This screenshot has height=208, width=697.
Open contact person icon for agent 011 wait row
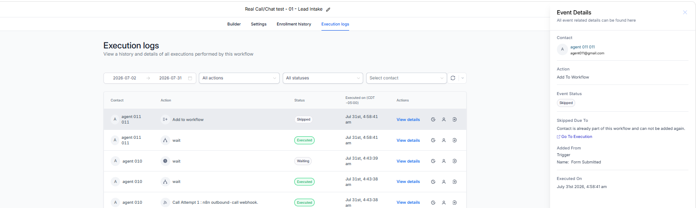(x=444, y=141)
